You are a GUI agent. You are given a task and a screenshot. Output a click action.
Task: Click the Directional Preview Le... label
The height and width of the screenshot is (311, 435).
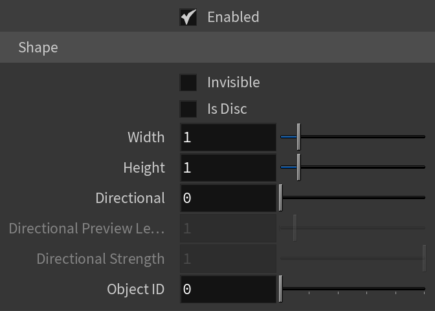tap(87, 228)
